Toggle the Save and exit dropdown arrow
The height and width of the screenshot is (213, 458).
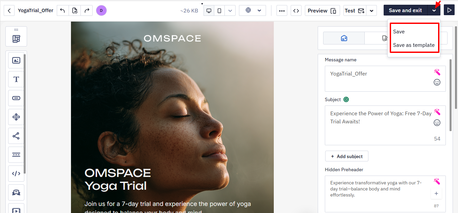tap(434, 10)
